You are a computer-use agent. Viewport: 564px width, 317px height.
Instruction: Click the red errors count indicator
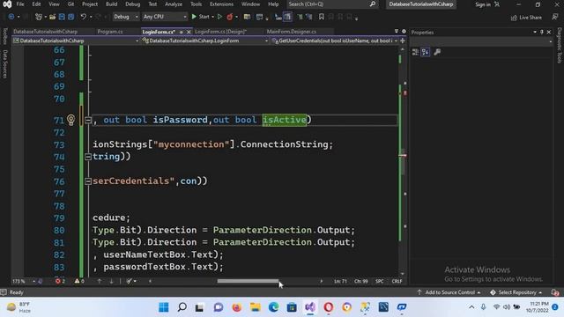click(60, 281)
